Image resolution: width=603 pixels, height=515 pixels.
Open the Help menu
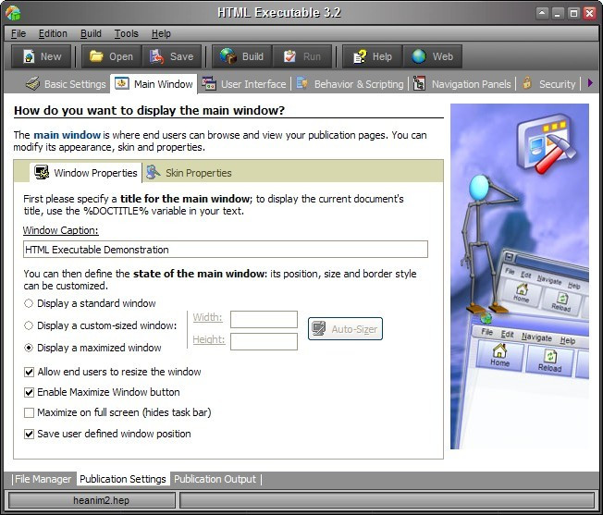(161, 34)
